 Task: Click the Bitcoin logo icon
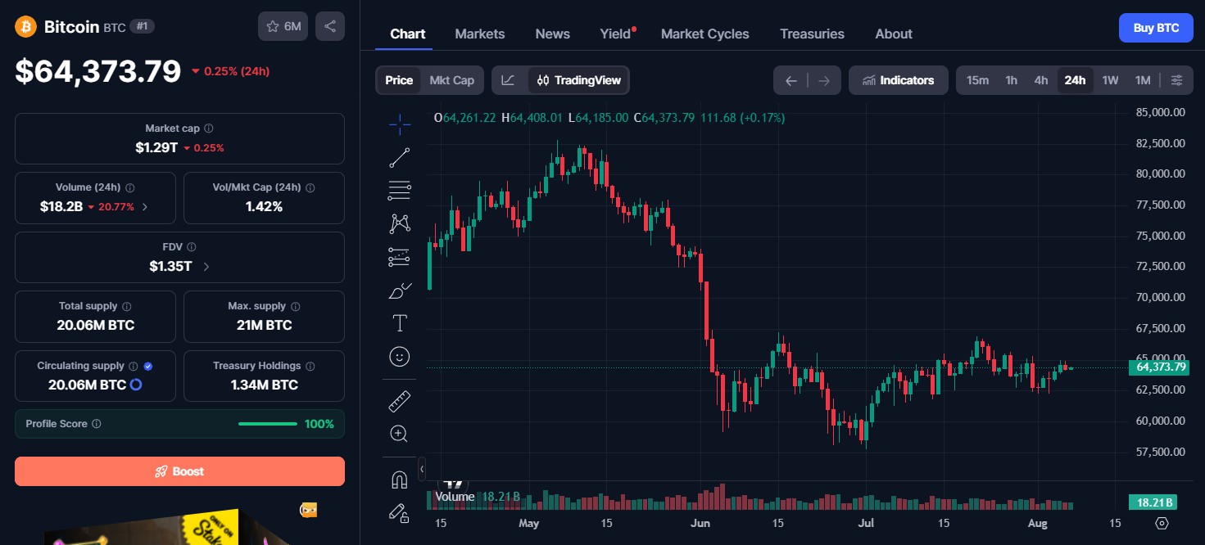[26, 26]
